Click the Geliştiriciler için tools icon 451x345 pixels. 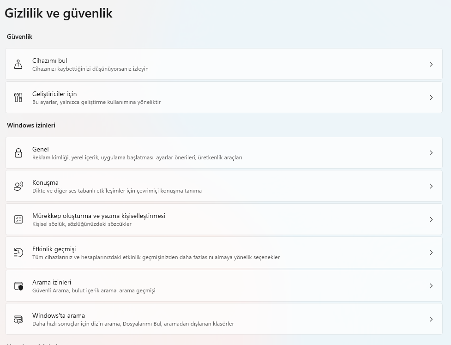(x=18, y=97)
